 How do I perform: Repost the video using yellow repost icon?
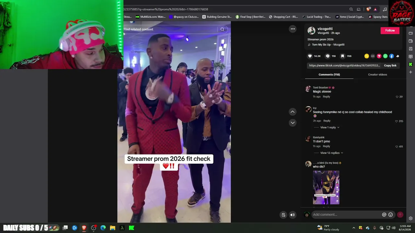point(366,56)
